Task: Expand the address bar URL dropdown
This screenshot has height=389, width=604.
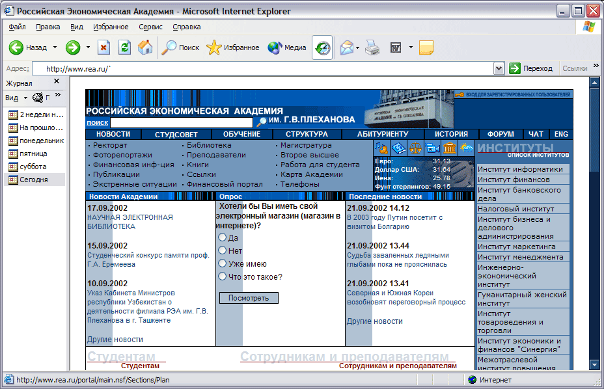Action: pos(499,68)
